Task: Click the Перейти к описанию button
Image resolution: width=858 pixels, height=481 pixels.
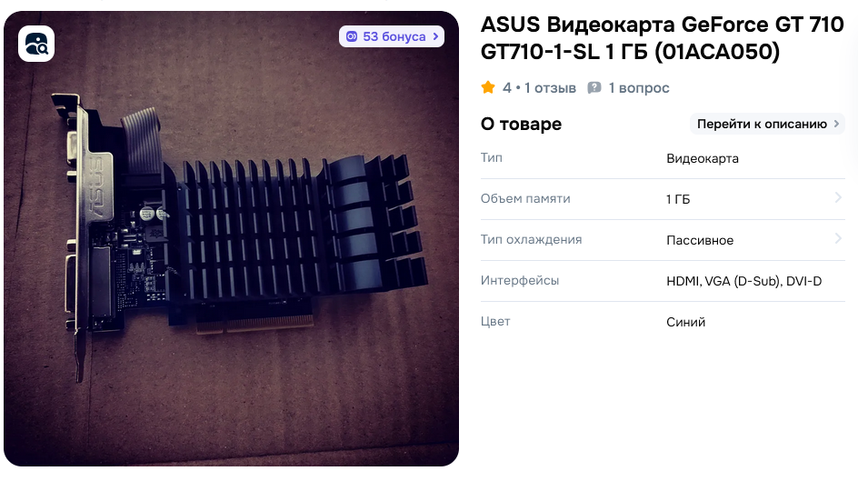Action: click(x=767, y=125)
